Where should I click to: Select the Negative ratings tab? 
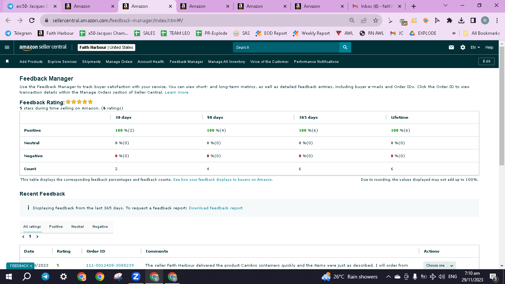(100, 227)
